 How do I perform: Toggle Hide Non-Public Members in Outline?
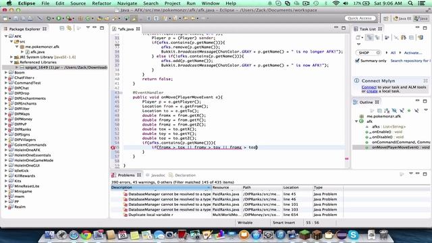click(409, 111)
